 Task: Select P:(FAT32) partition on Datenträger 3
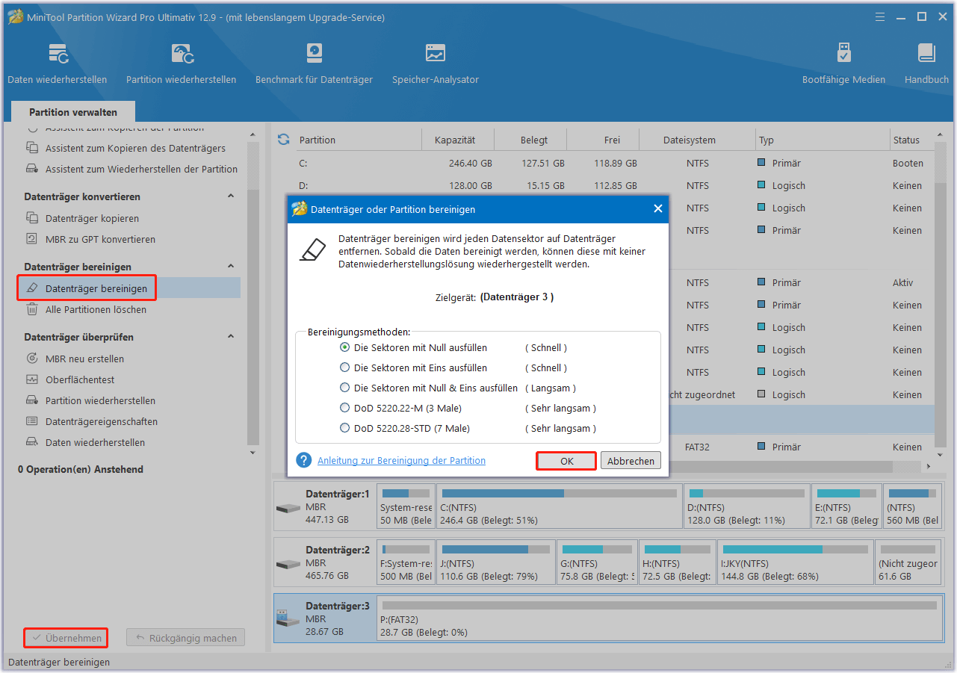pos(660,618)
